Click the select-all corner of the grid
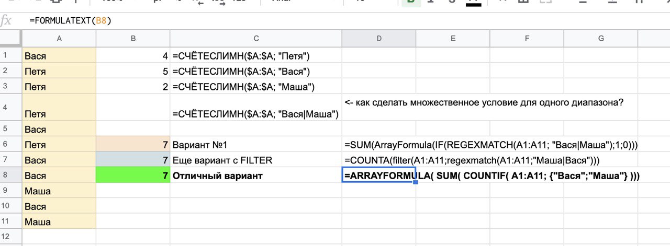The height and width of the screenshot is (246, 670). (x=10, y=38)
